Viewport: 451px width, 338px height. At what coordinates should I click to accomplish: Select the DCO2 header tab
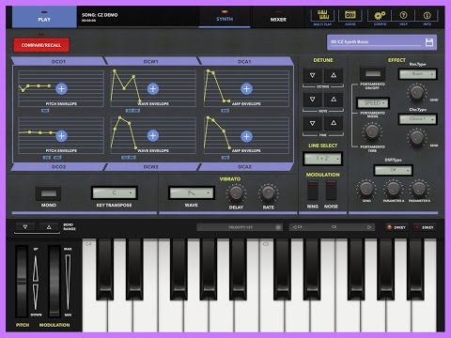58,167
